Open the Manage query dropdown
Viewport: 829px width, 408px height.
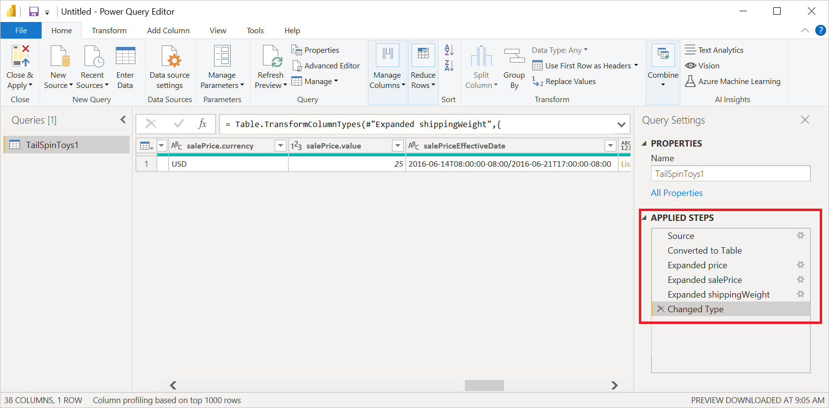pos(315,81)
